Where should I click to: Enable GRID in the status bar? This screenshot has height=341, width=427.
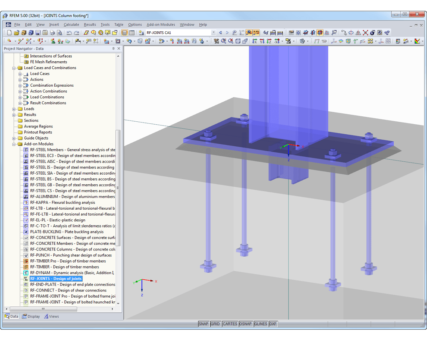(x=215, y=323)
